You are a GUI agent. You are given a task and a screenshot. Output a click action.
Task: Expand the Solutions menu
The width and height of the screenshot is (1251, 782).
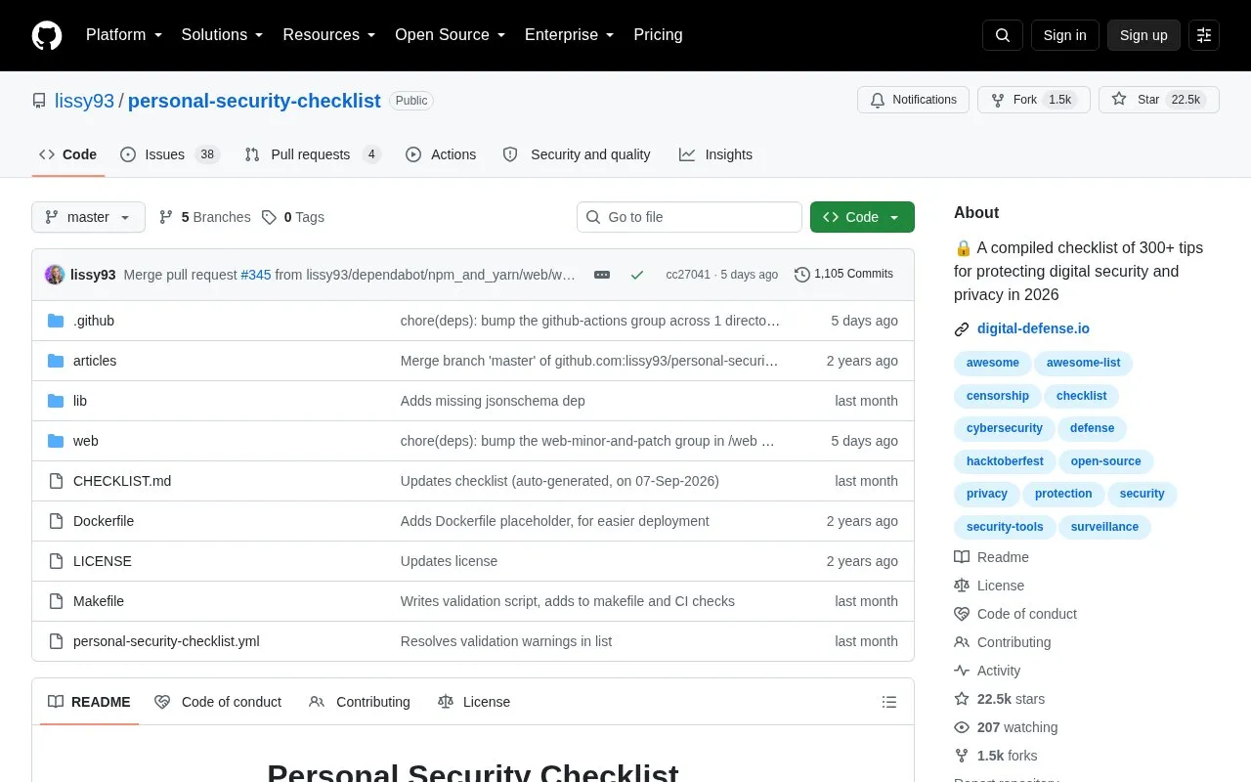coord(223,35)
